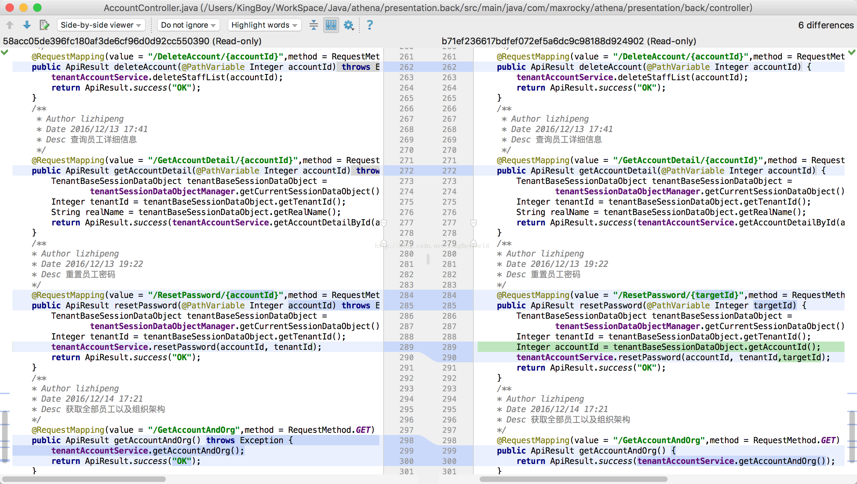Screen dimensions: 857x484
Task: Go to next difference arrow
Action: coord(27,25)
